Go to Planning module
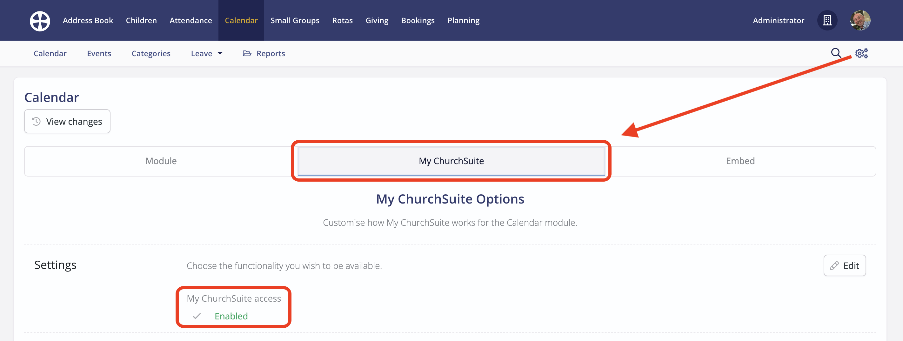Viewport: 903px width, 341px height. pos(464,20)
